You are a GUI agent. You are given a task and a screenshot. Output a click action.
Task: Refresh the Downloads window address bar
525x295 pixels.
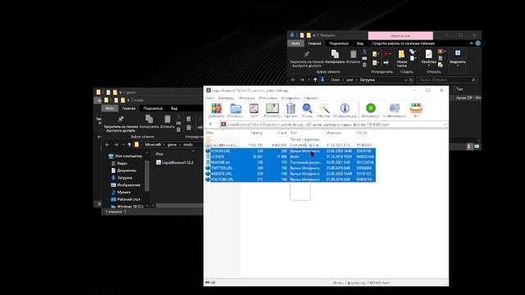coord(411,80)
